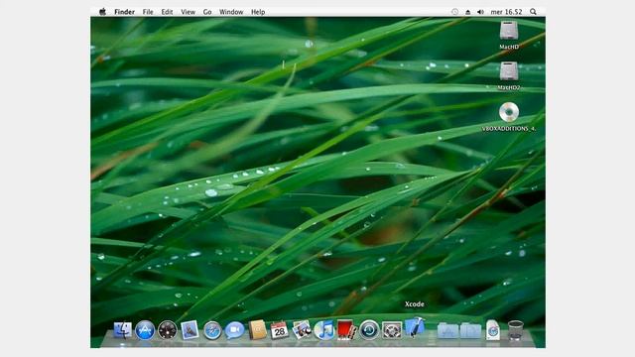
Task: Launch Xcode hammer icon in the Dock
Action: [x=415, y=327]
